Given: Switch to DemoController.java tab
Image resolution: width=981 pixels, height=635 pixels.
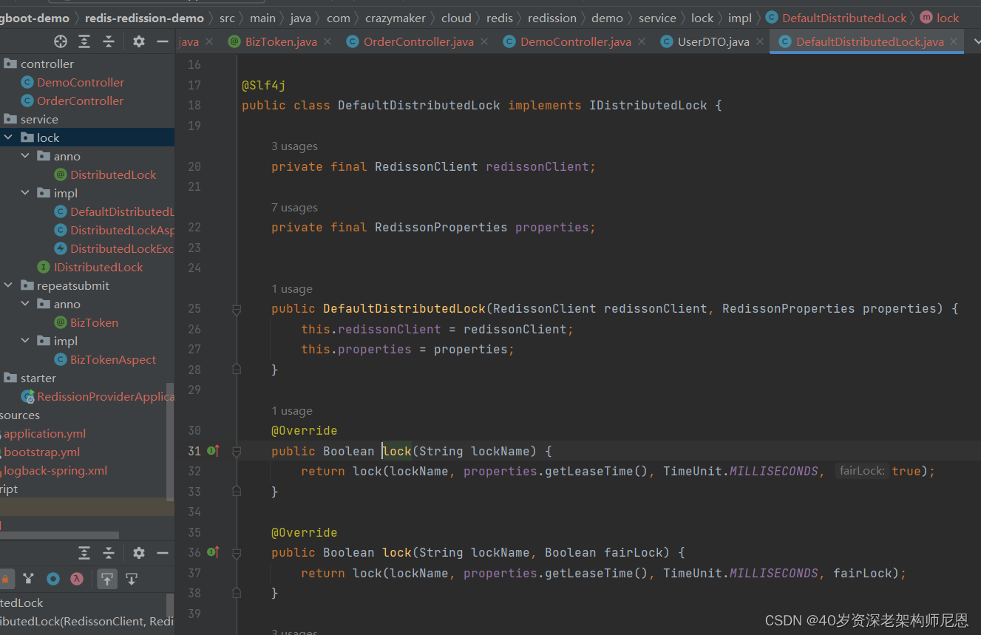Looking at the screenshot, I should click(576, 41).
